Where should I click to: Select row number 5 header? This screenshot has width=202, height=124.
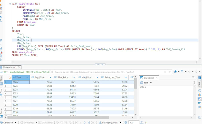(x=8, y=97)
